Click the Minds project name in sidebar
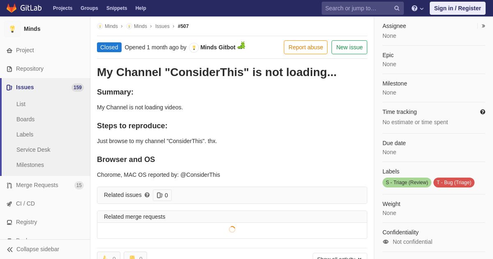Screen dimensions: 493x259 pos(32,29)
